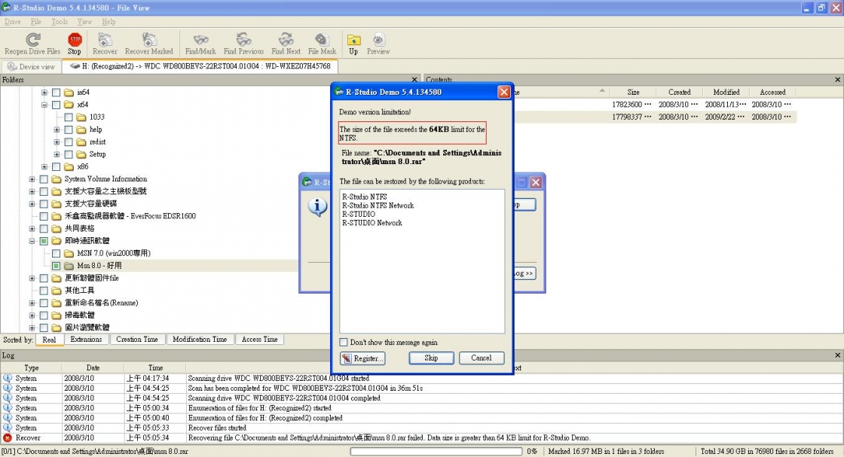Screen dimensions: 844x457
Task: Expand the help folder node
Action: [x=57, y=129]
